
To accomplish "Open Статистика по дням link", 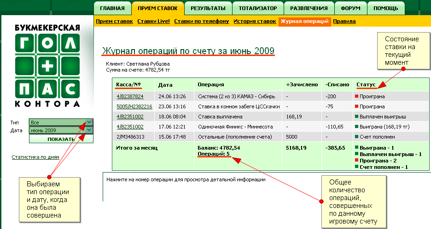I will (x=35, y=157).
